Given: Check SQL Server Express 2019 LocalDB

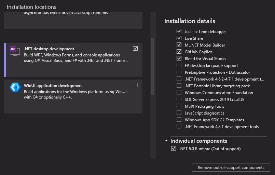Looking at the screenshot, I should [x=179, y=99].
